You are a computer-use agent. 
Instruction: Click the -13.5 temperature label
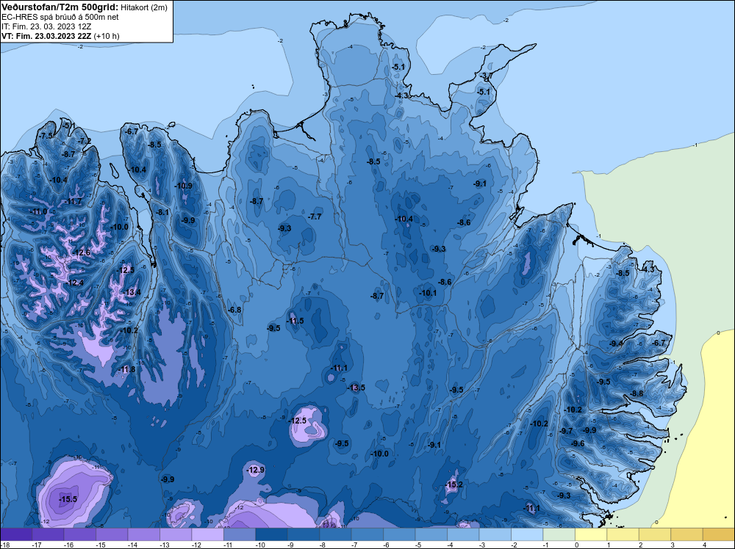click(x=356, y=388)
